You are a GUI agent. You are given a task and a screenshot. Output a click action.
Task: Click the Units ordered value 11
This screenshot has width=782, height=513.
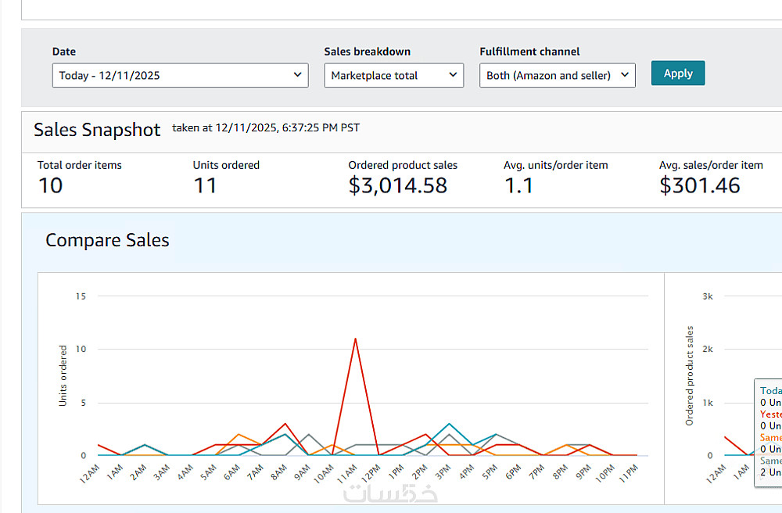click(x=205, y=185)
